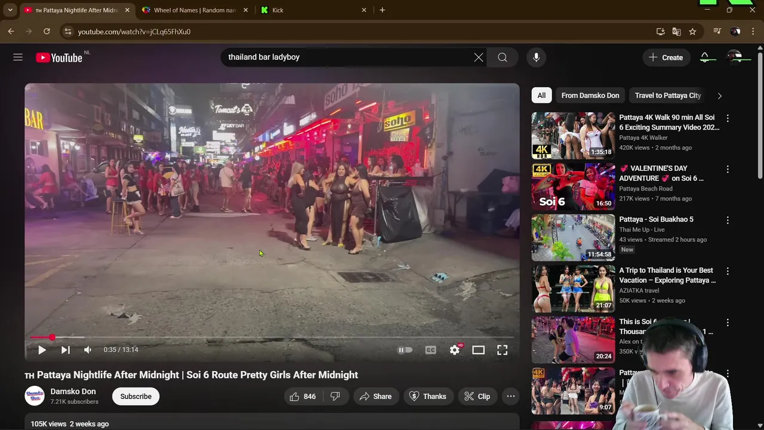Open Damsko Don channel avatar
This screenshot has height=430, width=764.
pyautogui.click(x=34, y=397)
